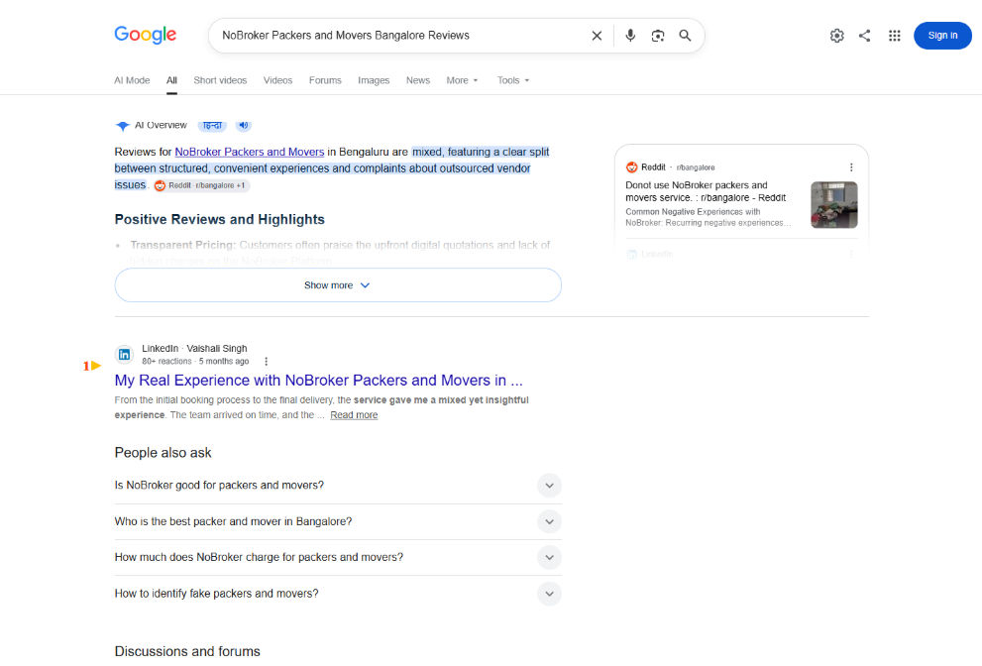Click Read more in LinkedIn snippet
This screenshot has height=666, width=982.
(354, 414)
